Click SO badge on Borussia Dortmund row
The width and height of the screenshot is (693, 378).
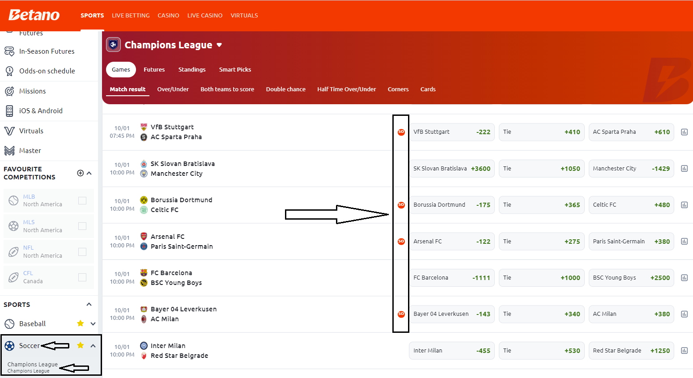(x=401, y=205)
